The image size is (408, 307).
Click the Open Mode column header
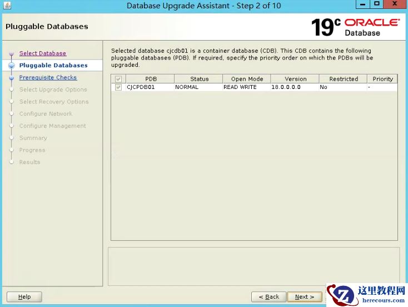coord(247,79)
